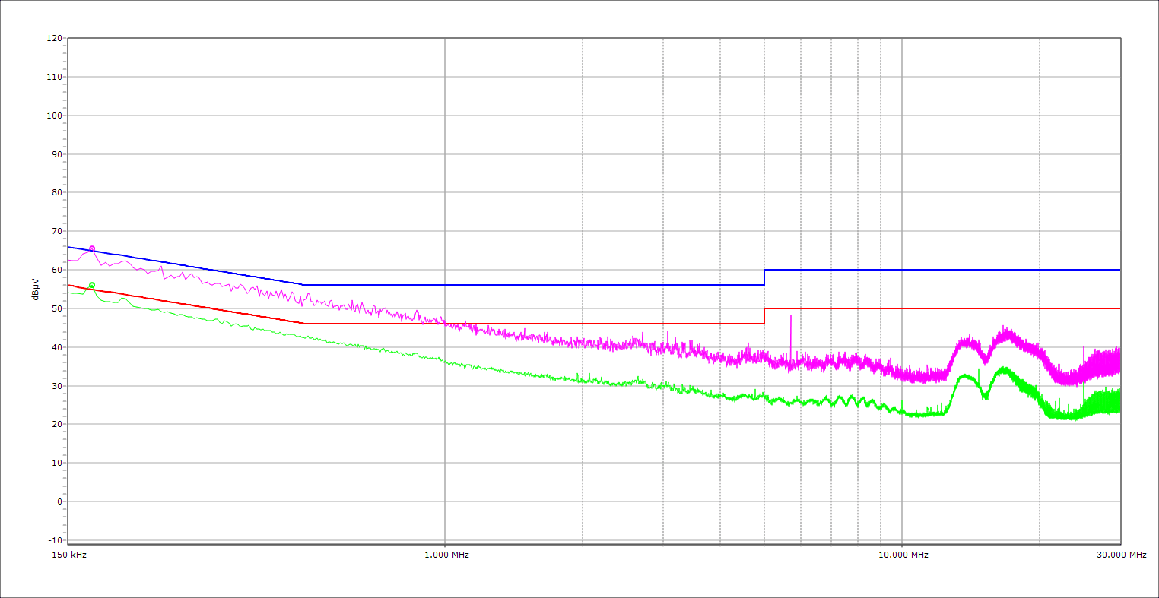Select the blue limit line at 60 dBµV
The width and height of the screenshot is (1159, 598).
click(943, 270)
